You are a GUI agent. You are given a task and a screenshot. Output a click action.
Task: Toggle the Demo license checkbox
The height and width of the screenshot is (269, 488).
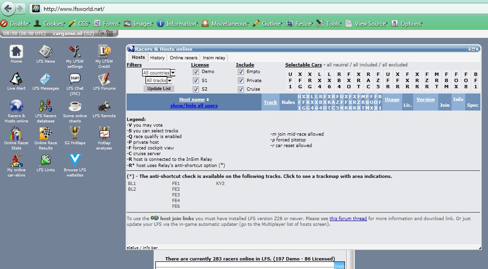196,72
